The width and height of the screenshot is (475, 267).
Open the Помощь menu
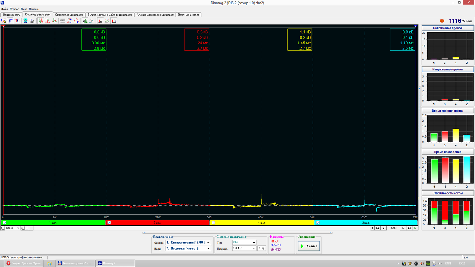[34, 9]
